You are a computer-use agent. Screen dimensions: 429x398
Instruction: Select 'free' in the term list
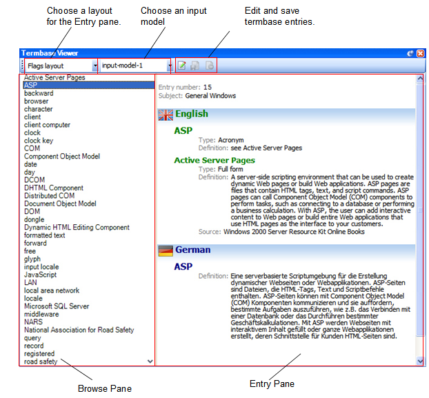[x=30, y=251]
